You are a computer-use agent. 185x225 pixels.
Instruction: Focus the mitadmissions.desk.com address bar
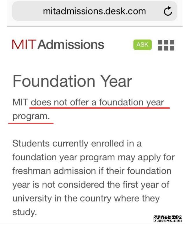pos(95,11)
